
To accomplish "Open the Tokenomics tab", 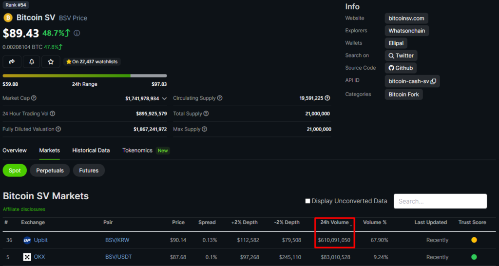I will pyautogui.click(x=137, y=151).
